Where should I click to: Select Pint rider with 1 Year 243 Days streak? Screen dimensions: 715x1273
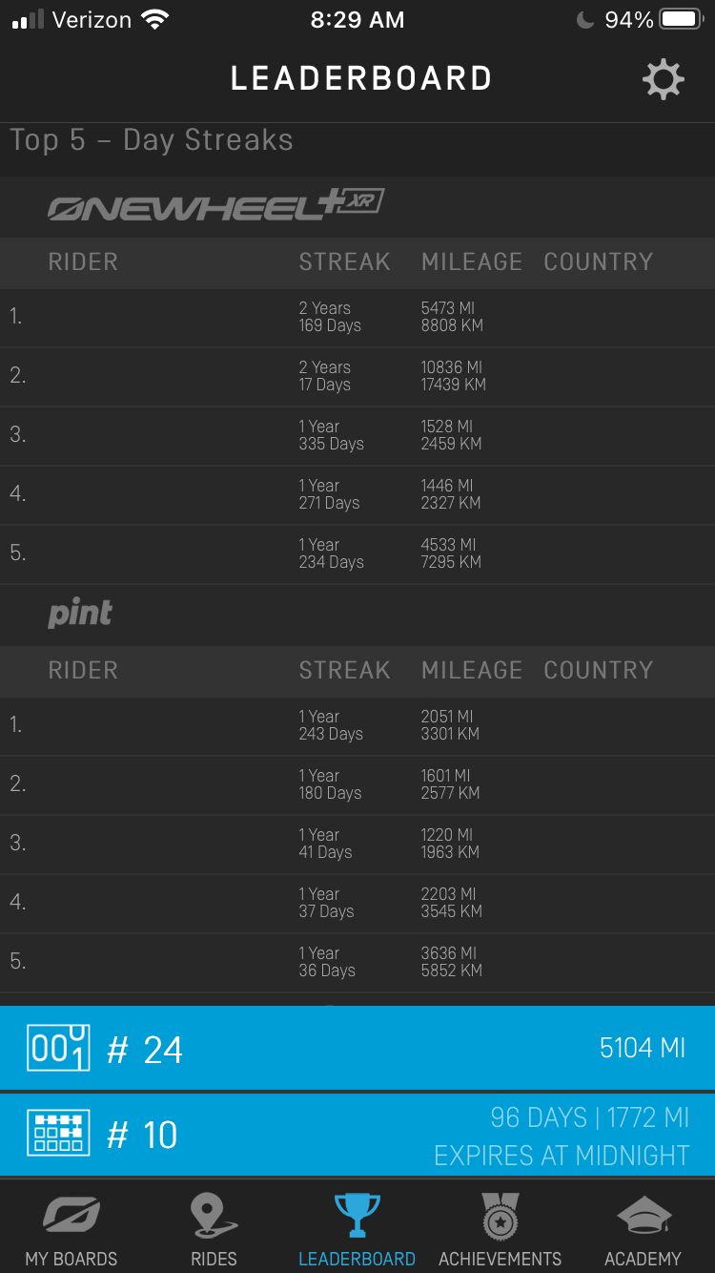click(357, 725)
